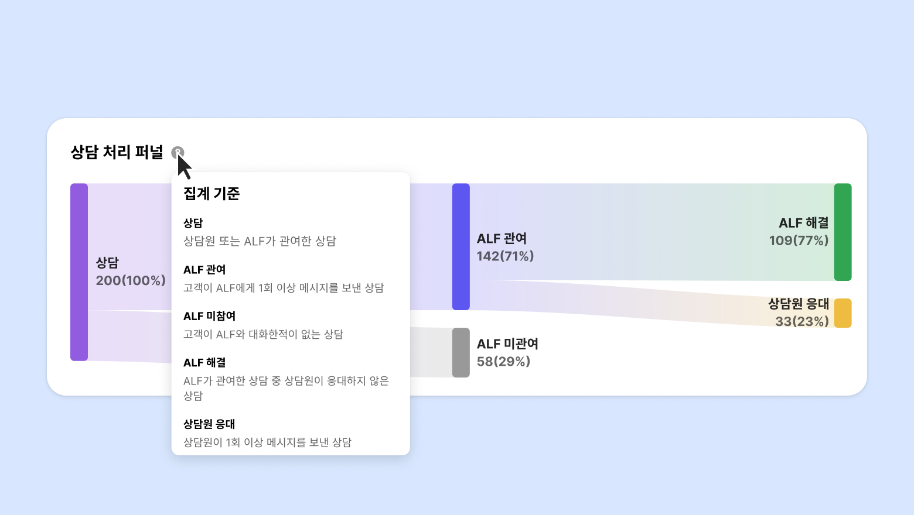Click the 33(23%) value label
Screen dimensions: 914x515
pyautogui.click(x=802, y=321)
